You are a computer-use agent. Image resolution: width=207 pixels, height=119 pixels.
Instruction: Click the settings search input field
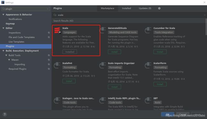coord(26,9)
